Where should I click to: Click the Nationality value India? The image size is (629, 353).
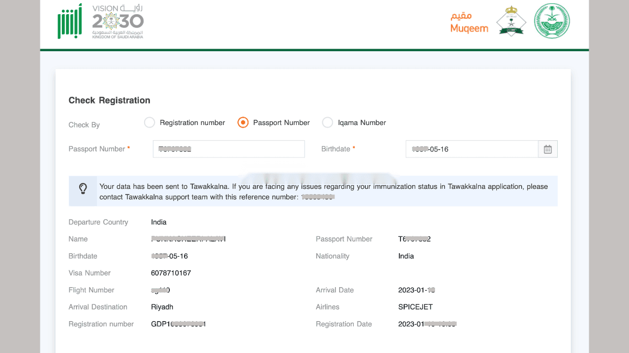406,256
